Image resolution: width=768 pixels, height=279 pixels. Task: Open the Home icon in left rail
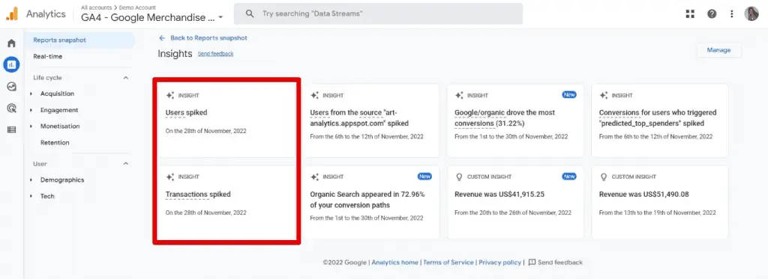(11, 43)
